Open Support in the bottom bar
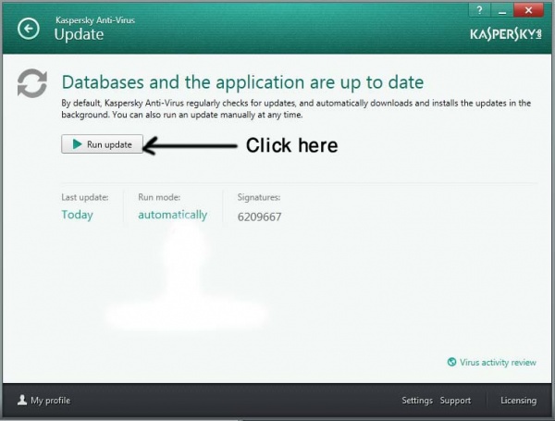555x421 pixels. [x=455, y=401]
